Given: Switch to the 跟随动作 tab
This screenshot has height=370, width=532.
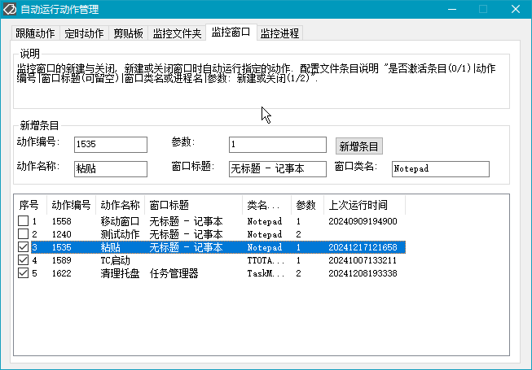Looking at the screenshot, I should pos(35,33).
